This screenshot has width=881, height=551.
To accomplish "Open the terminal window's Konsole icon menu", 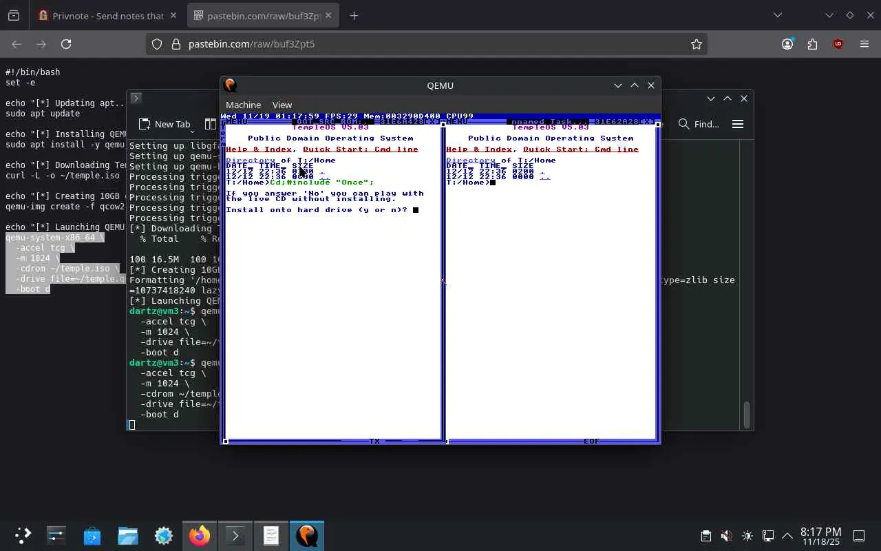I will point(136,98).
